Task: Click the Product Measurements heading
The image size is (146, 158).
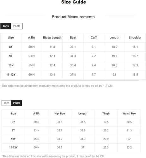Action: click(x=73, y=17)
